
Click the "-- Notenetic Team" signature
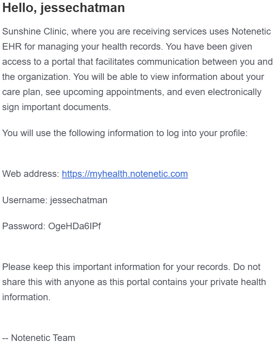click(39, 338)
